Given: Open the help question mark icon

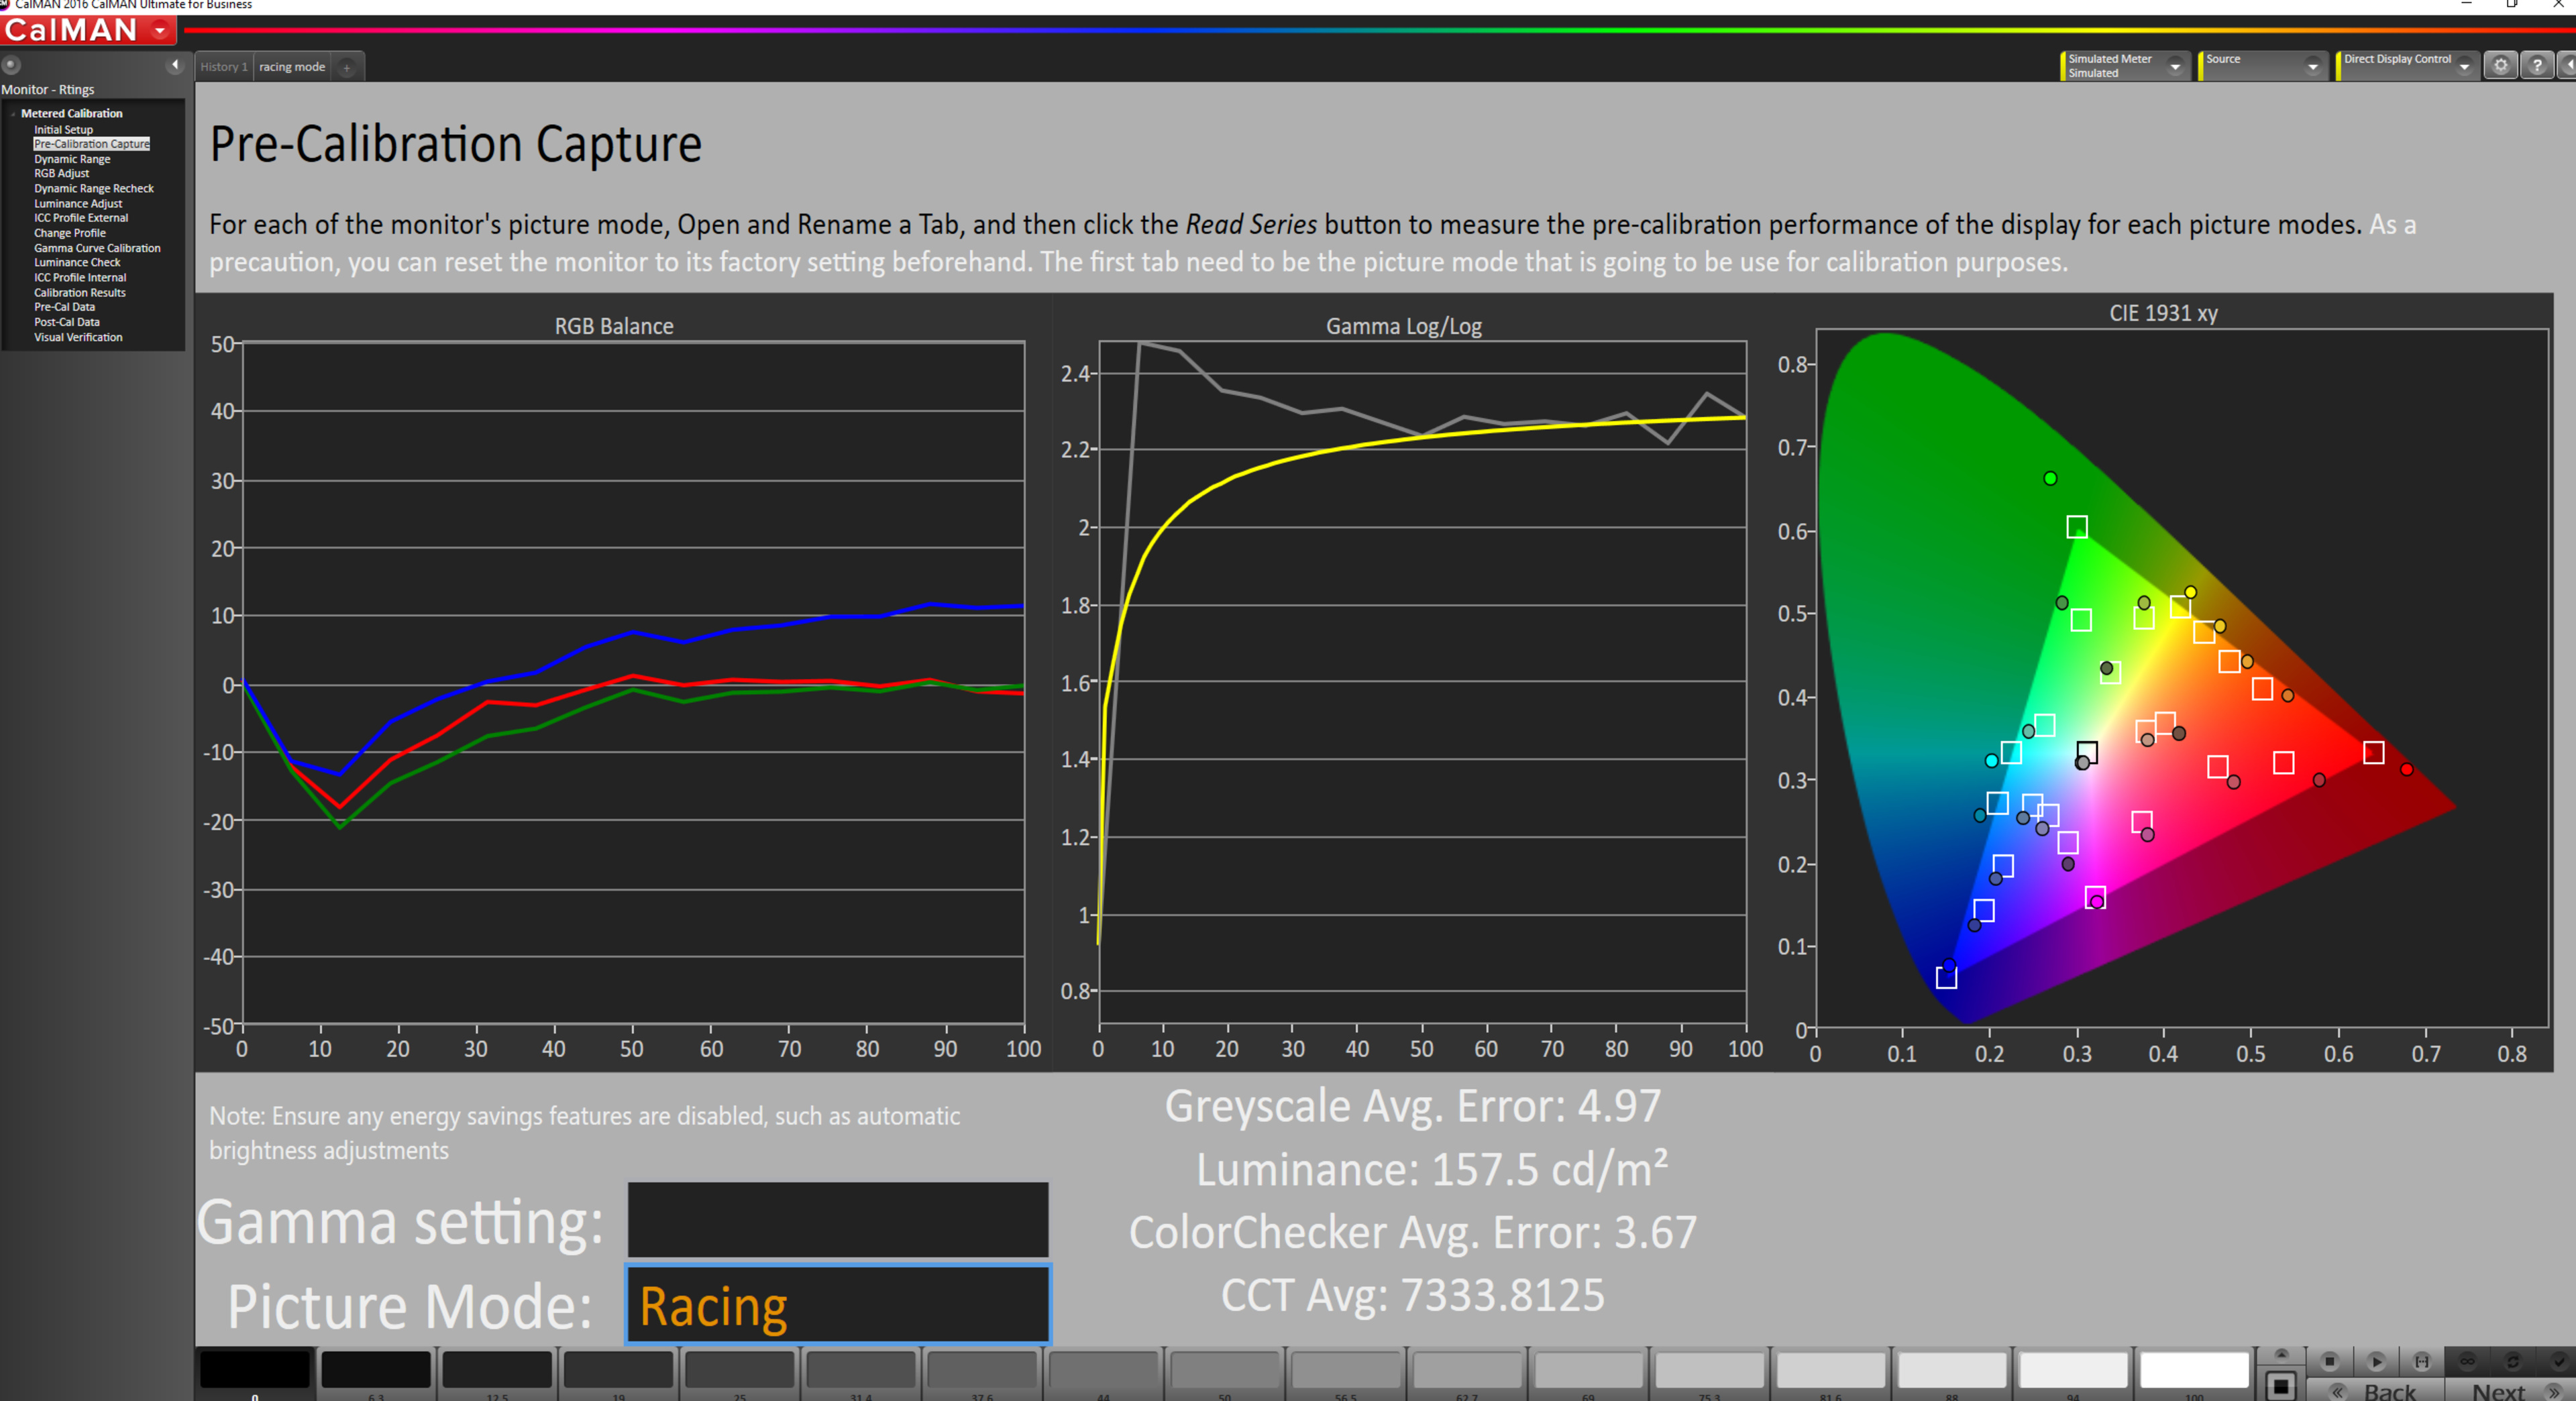Looking at the screenshot, I should [2537, 66].
